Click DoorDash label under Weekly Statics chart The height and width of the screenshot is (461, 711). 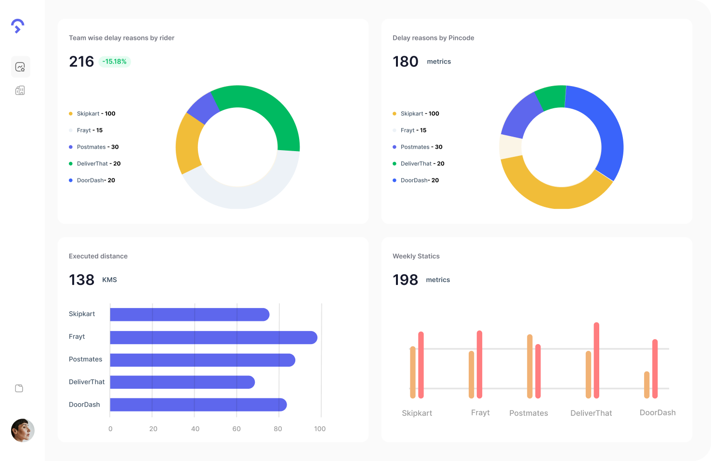click(x=658, y=412)
